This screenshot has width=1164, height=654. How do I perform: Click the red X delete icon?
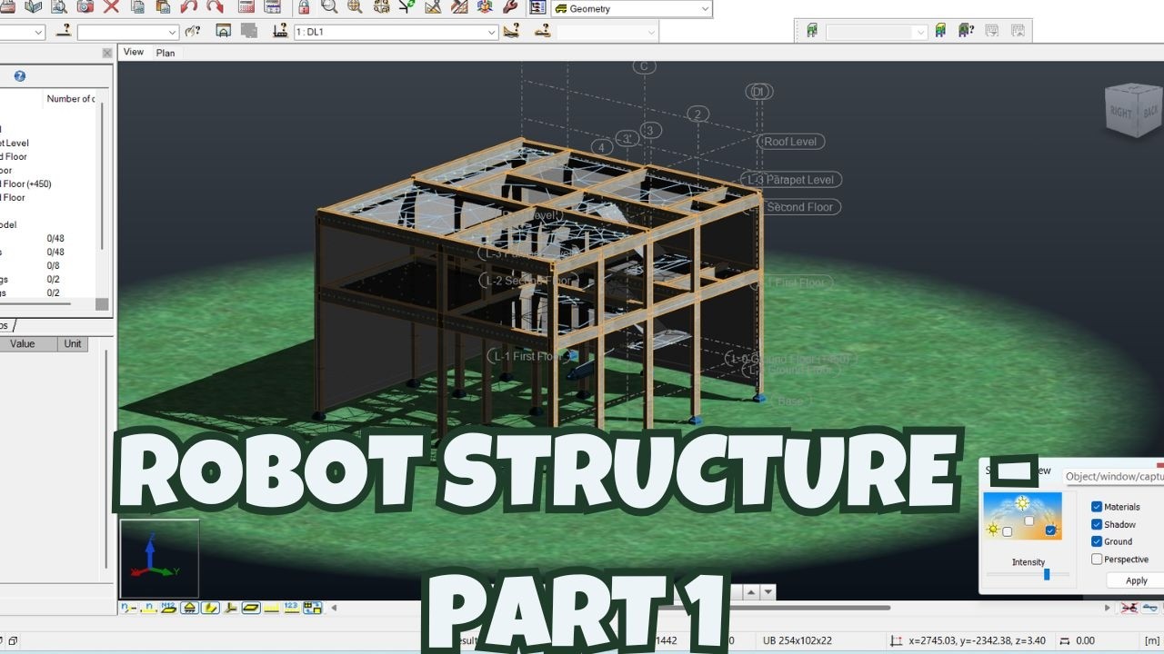pyautogui.click(x=111, y=7)
